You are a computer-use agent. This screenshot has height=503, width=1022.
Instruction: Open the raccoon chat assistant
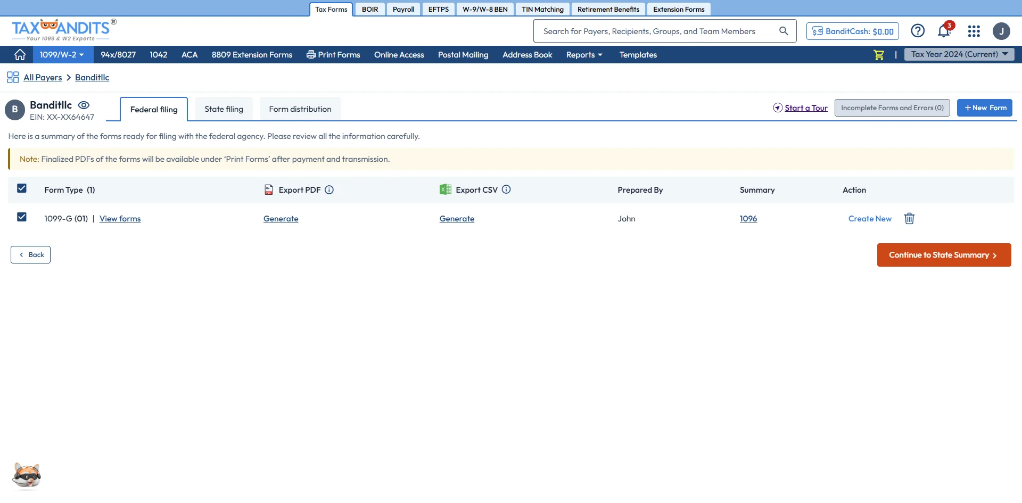(x=27, y=475)
